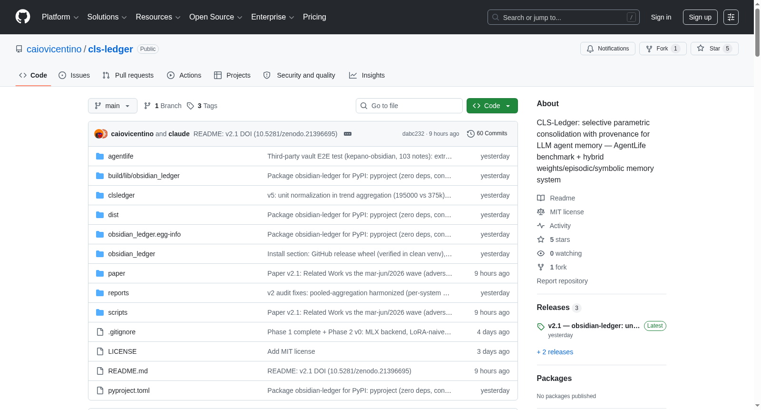This screenshot has width=761, height=410.
Task: Open the Platform dropdown menu
Action: (x=60, y=17)
